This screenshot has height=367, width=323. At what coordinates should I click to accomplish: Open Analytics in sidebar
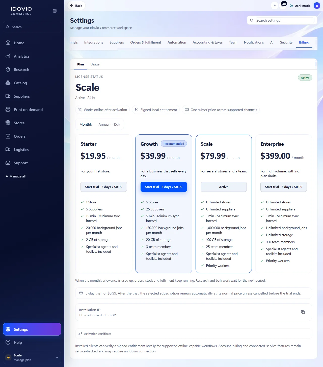pyautogui.click(x=32, y=56)
